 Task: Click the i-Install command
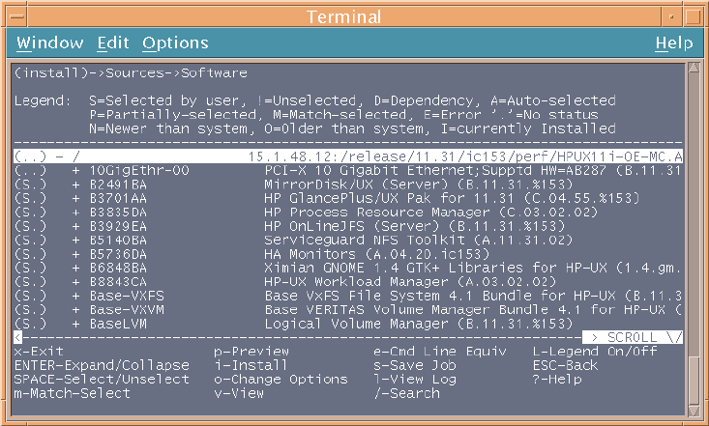pos(251,365)
